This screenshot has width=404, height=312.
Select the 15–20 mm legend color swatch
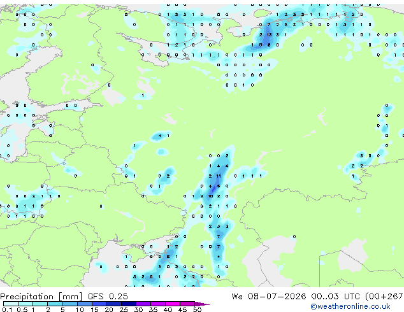pos(99,304)
